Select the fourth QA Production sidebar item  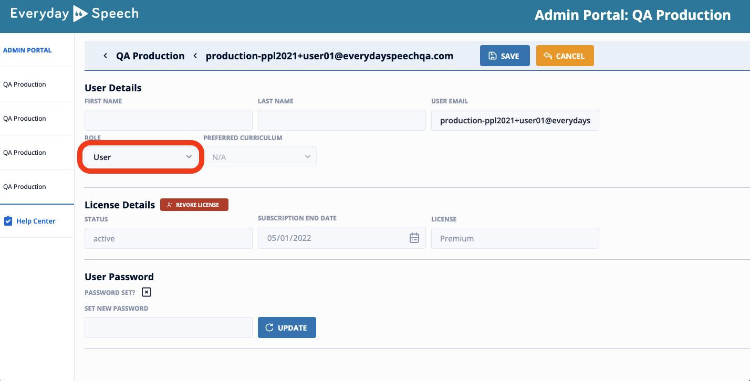(25, 187)
